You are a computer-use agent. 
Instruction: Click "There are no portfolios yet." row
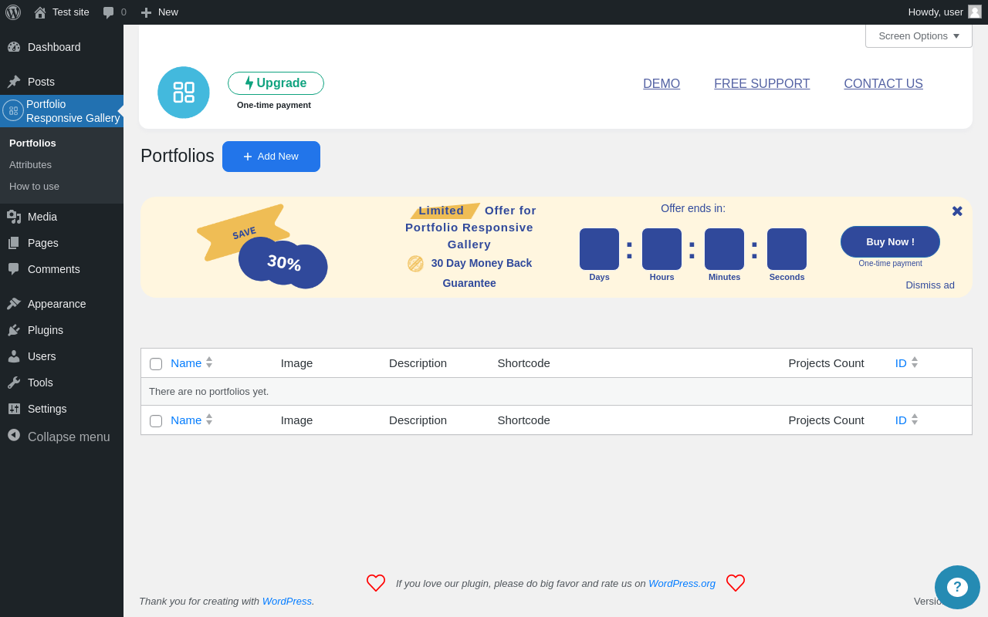tap(557, 392)
